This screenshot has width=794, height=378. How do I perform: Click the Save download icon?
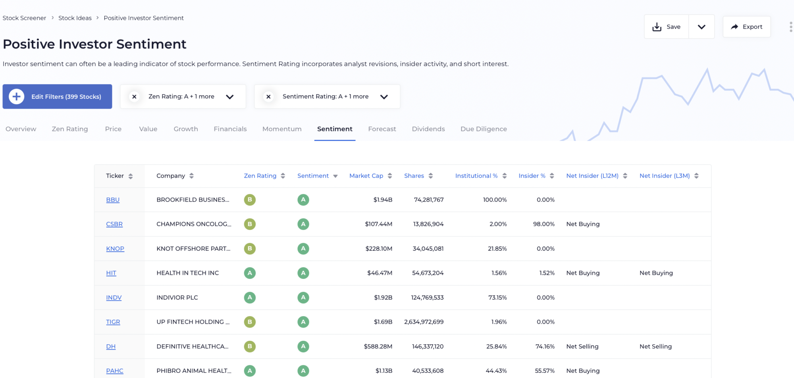(x=657, y=27)
